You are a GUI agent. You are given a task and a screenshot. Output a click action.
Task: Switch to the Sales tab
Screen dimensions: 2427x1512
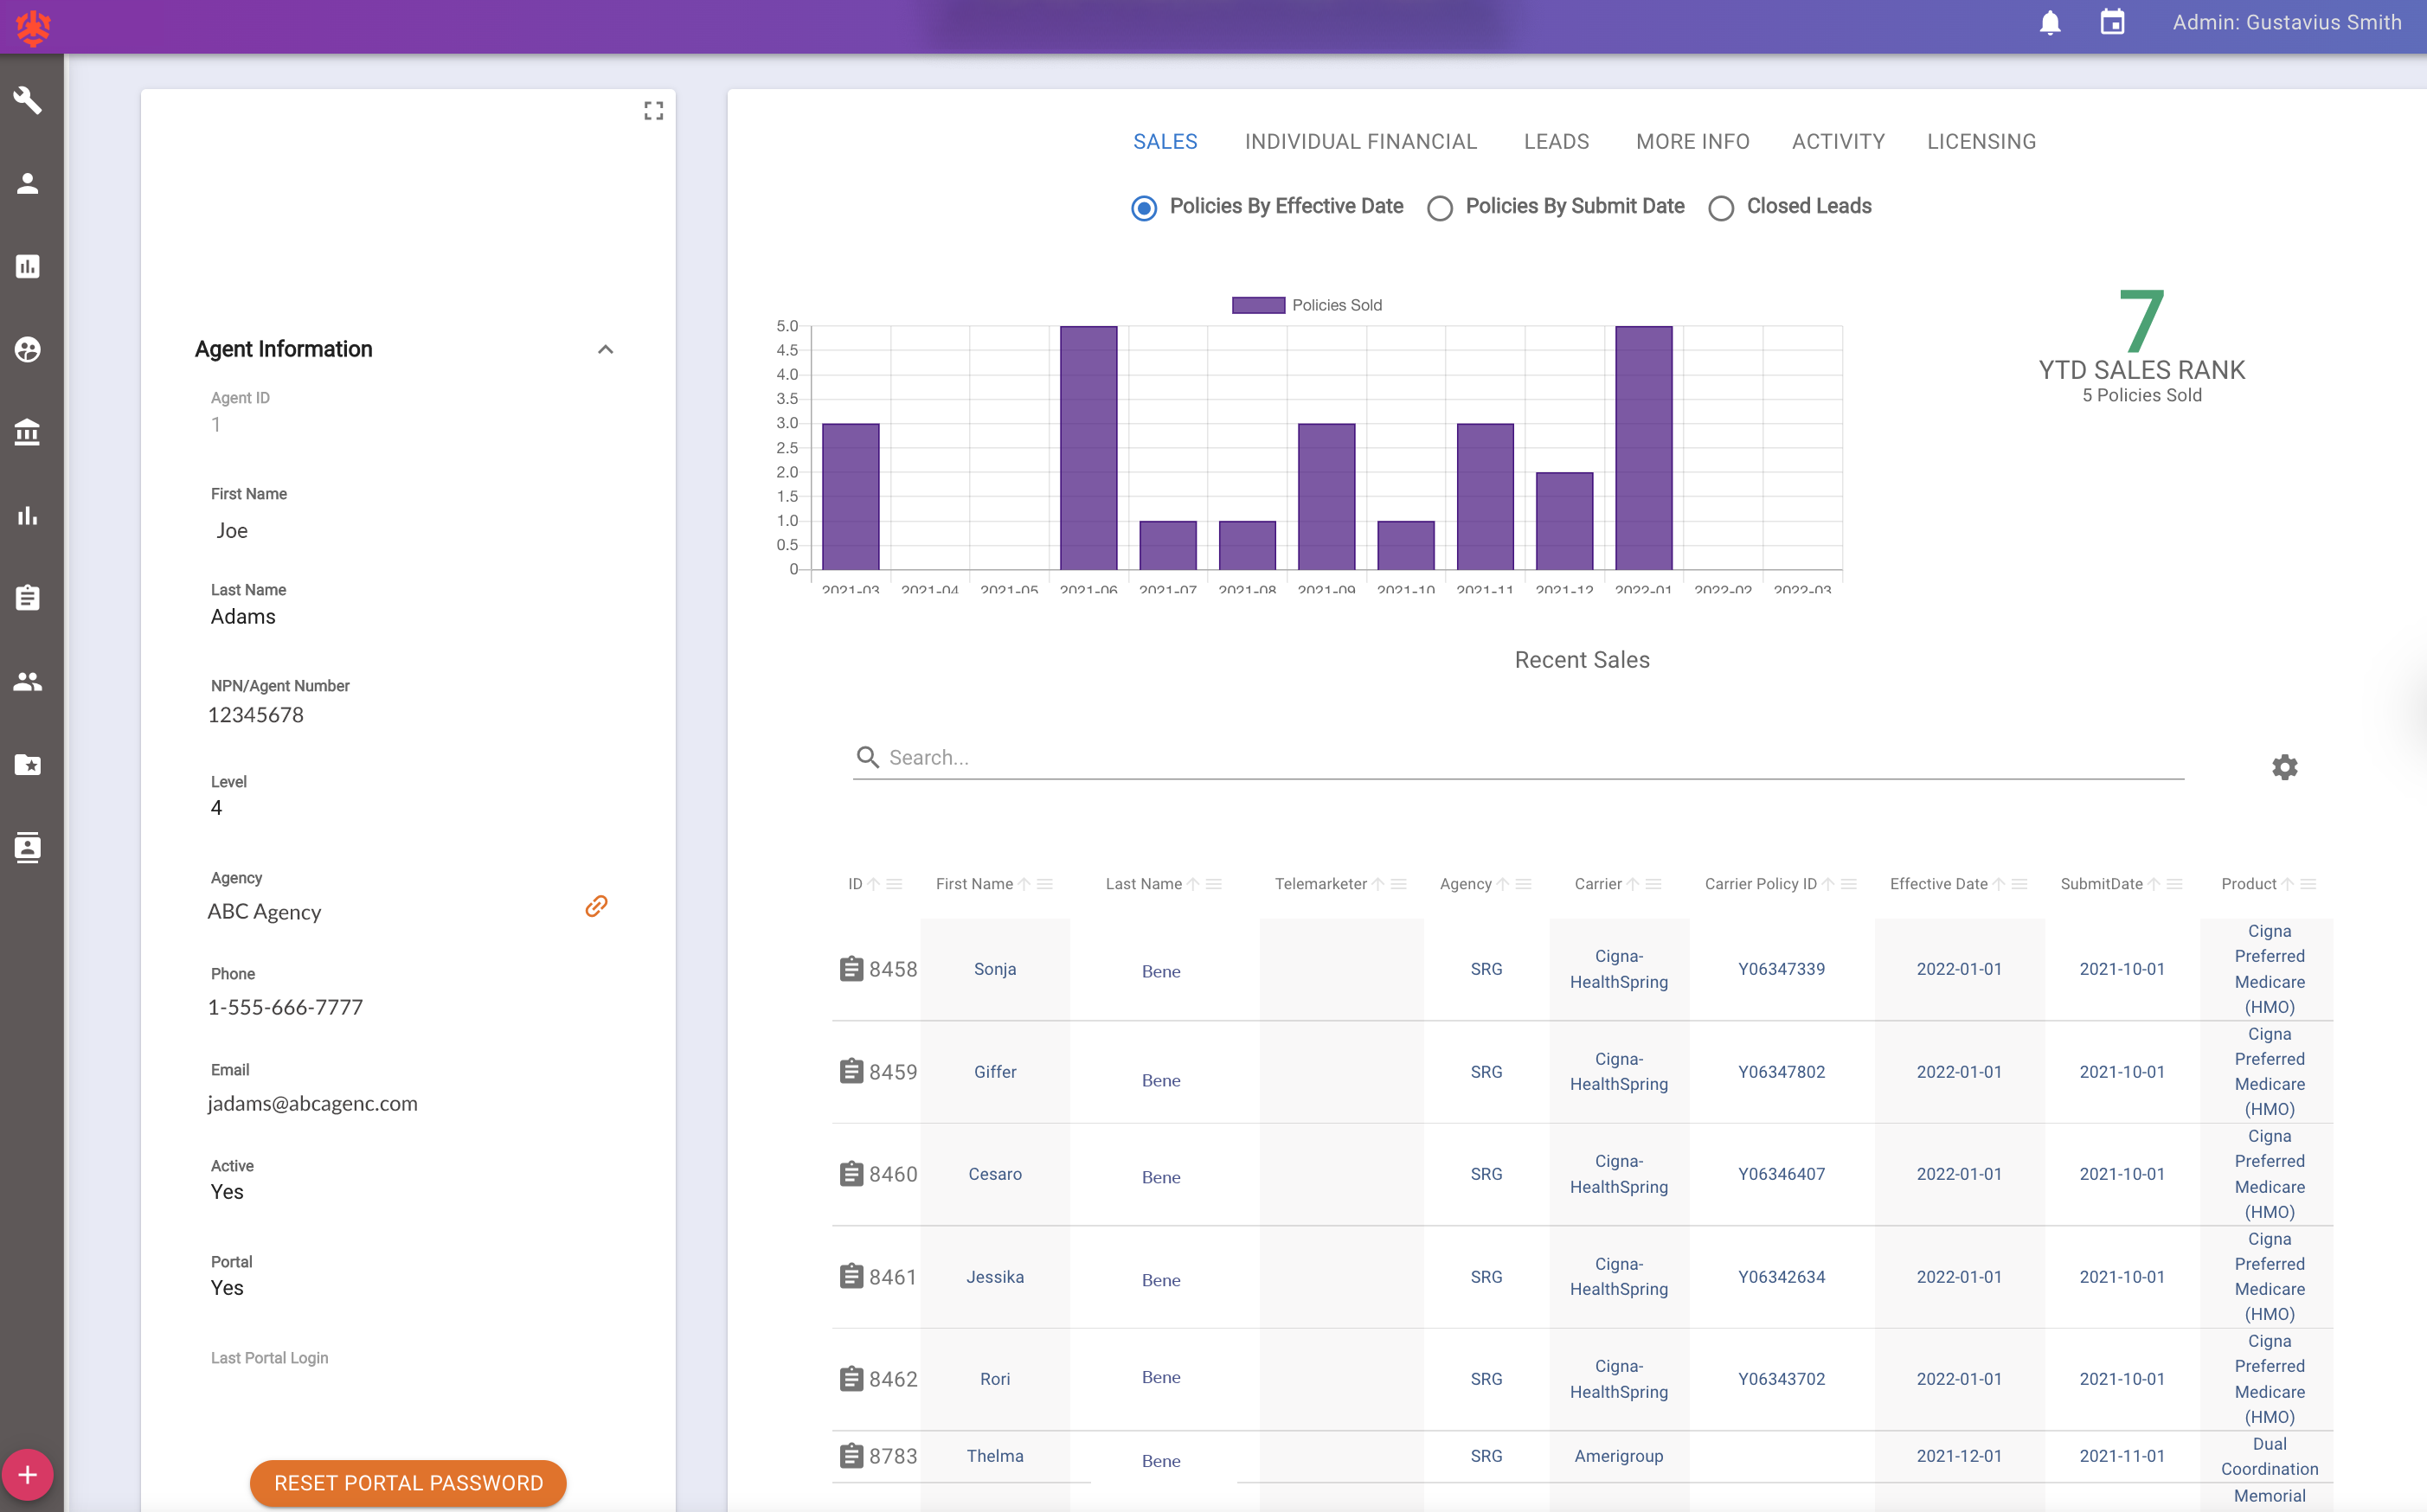[1165, 142]
